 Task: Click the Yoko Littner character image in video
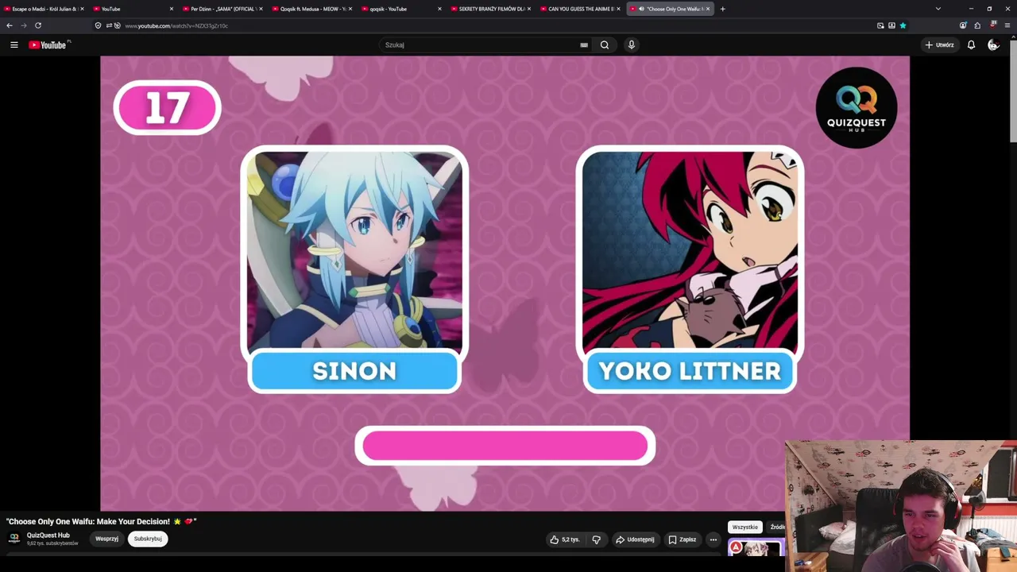(690, 250)
